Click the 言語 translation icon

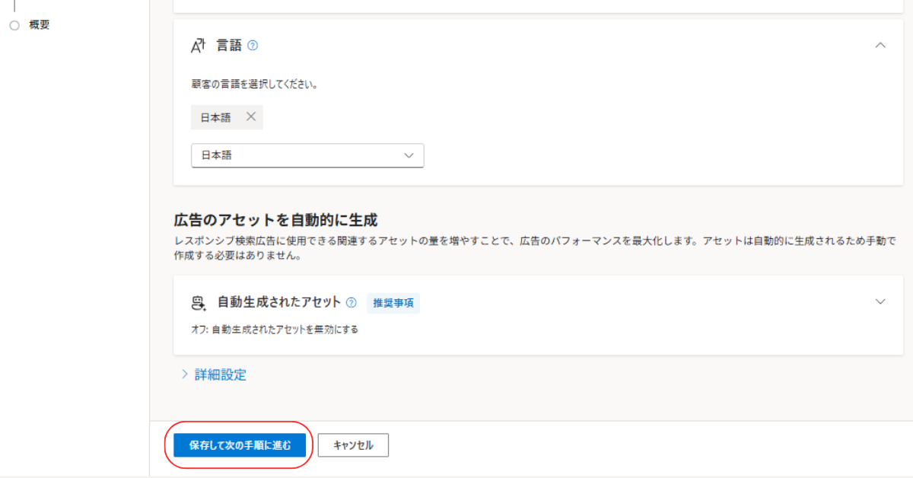198,46
